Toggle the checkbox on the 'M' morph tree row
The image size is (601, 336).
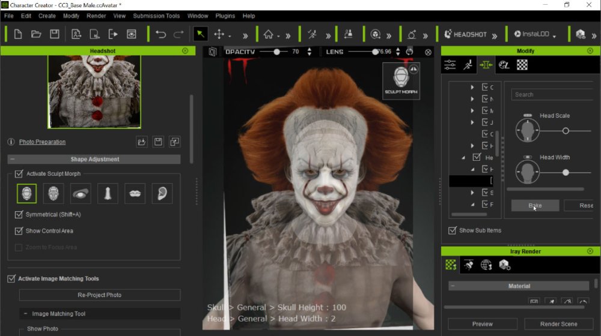click(485, 110)
